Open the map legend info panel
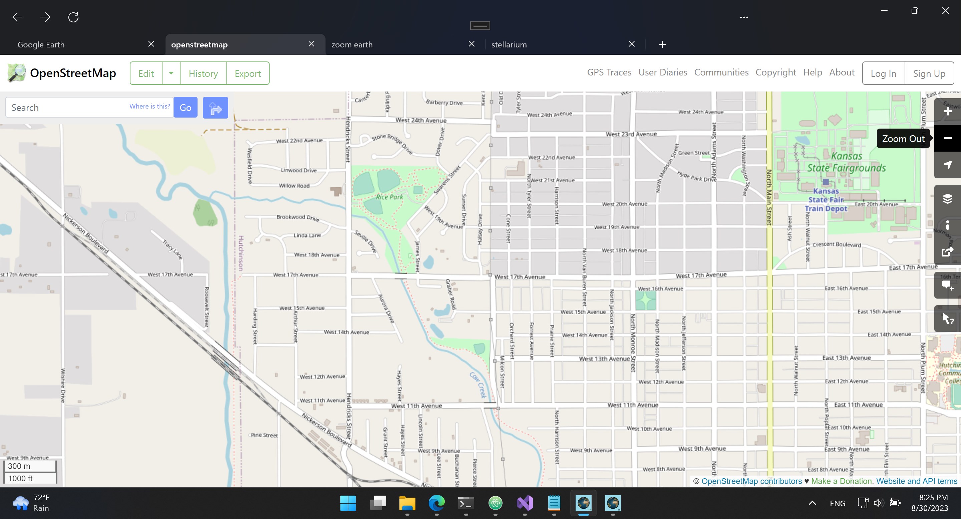Viewport: 961px width, 519px height. point(947,224)
